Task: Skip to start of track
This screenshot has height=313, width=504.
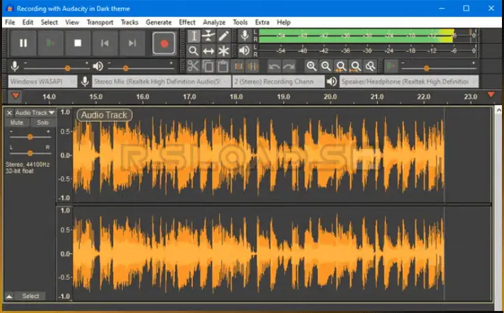Action: (104, 43)
